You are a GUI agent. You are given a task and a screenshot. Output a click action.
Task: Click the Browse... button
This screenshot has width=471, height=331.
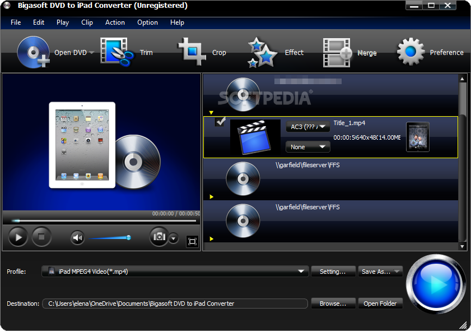[x=333, y=304]
